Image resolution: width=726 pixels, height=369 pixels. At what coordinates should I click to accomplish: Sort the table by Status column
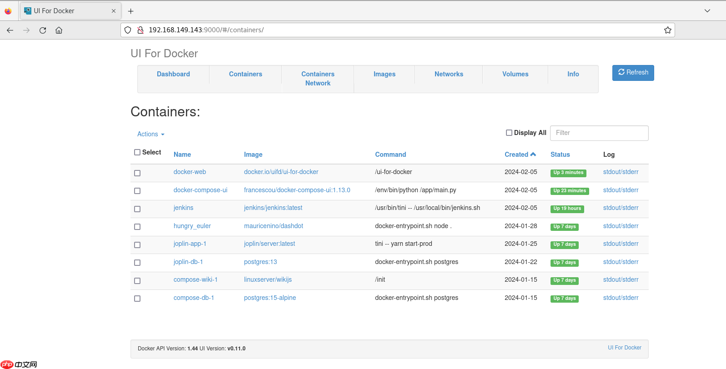(x=560, y=155)
